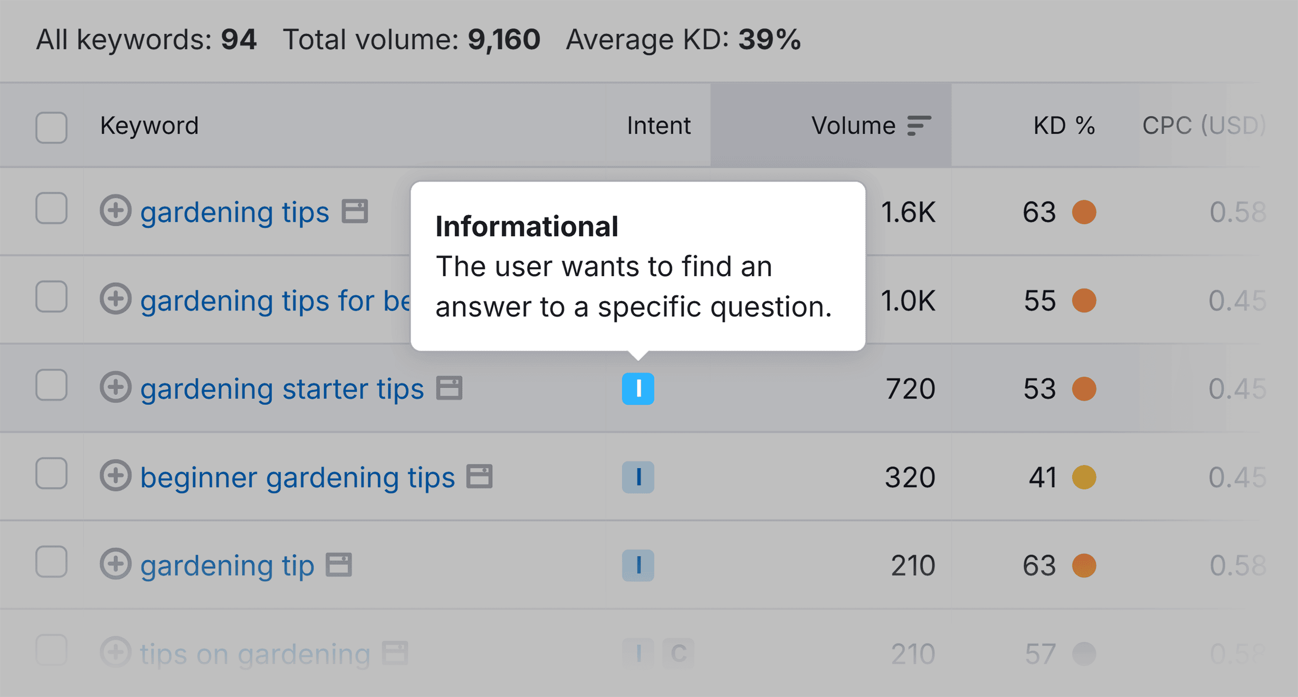
Task: Click the KD difficulty dot beside 63
Action: (1085, 211)
